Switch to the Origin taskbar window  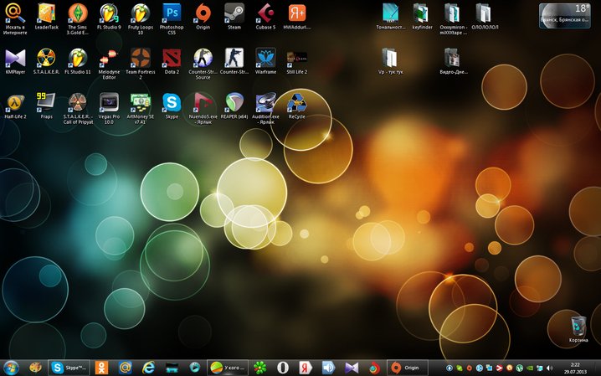tap(408, 368)
